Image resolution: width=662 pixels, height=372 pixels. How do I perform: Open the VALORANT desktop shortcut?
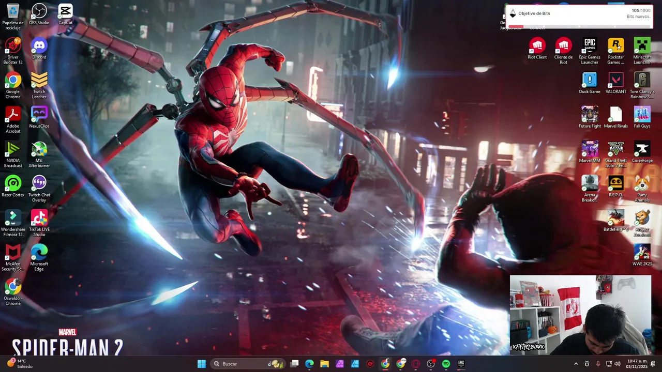[615, 83]
